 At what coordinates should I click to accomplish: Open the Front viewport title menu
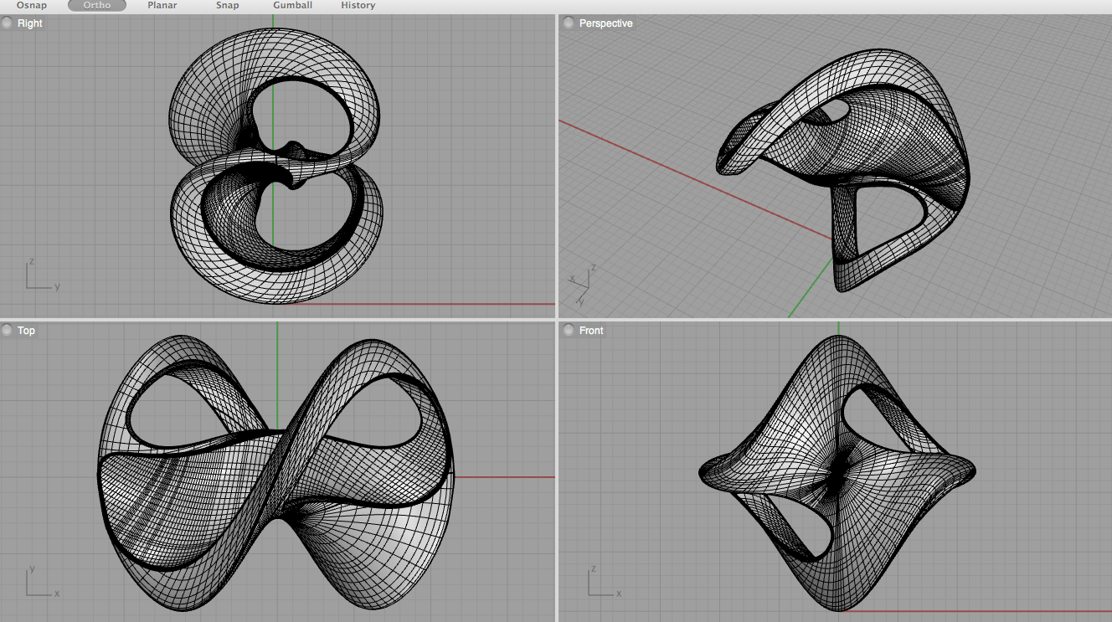click(x=591, y=331)
